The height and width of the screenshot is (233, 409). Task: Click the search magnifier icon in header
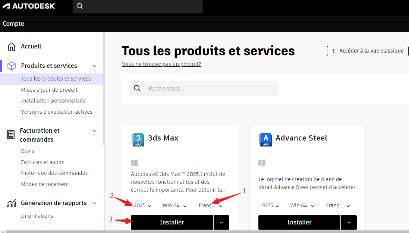tap(80, 6)
